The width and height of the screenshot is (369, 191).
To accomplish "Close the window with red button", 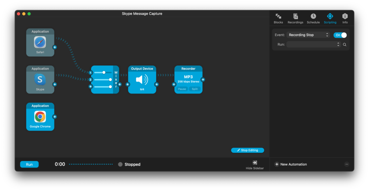I will [19, 14].
